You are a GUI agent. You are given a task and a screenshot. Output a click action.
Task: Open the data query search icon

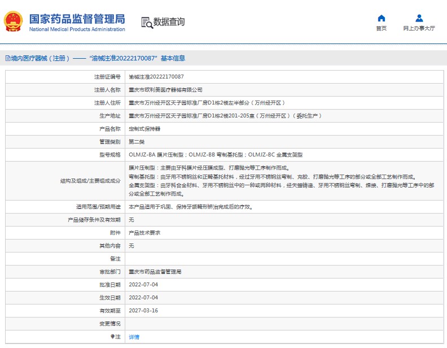(147, 23)
